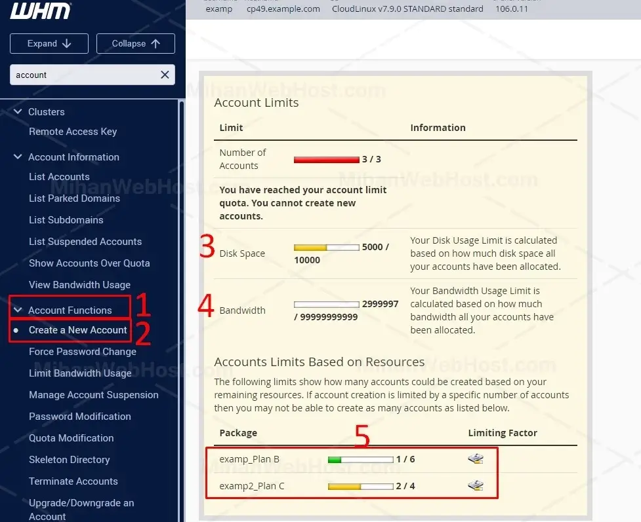Collapse the Account Information section
This screenshot has height=522, width=641.
click(x=18, y=157)
